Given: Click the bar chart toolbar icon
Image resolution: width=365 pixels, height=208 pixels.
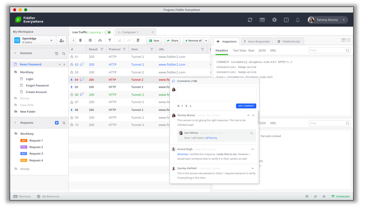Looking at the screenshot, I should (x=119, y=40).
